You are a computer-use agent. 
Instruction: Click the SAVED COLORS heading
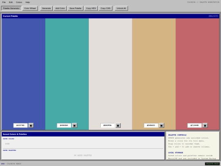pos(9,139)
